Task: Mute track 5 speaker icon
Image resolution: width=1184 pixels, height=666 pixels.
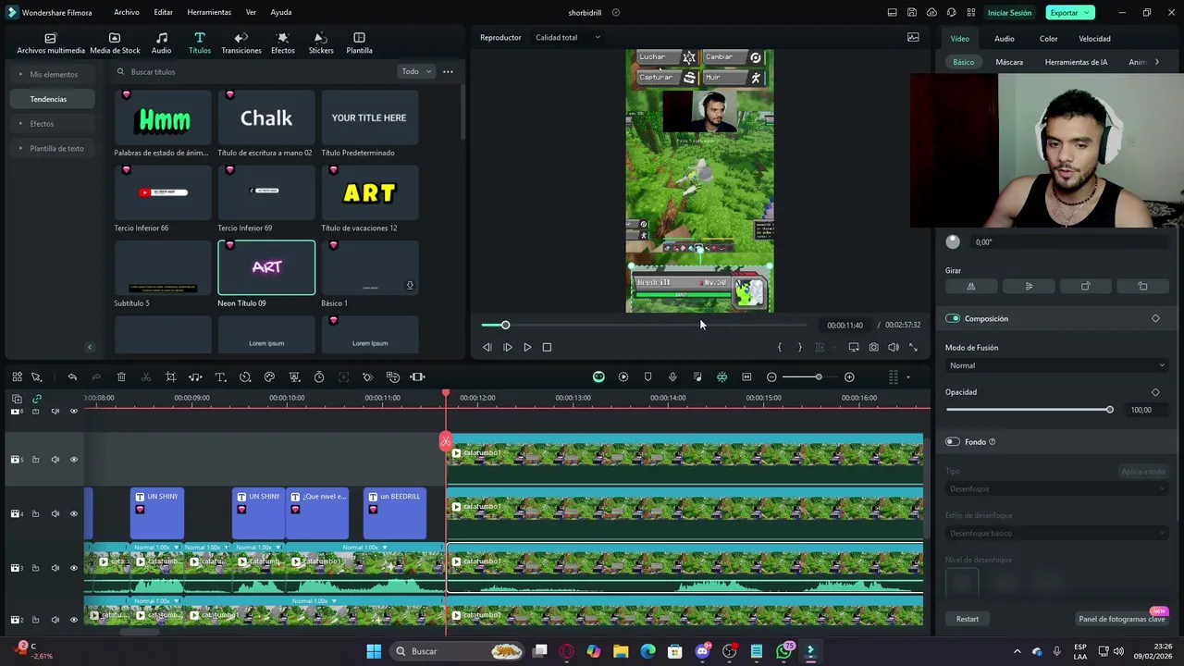Action: [x=55, y=460]
